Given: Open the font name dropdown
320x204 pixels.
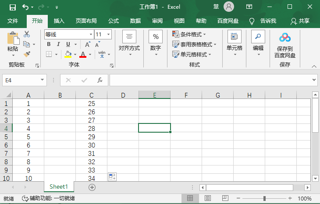Looking at the screenshot, I should pyautogui.click(x=91, y=34).
